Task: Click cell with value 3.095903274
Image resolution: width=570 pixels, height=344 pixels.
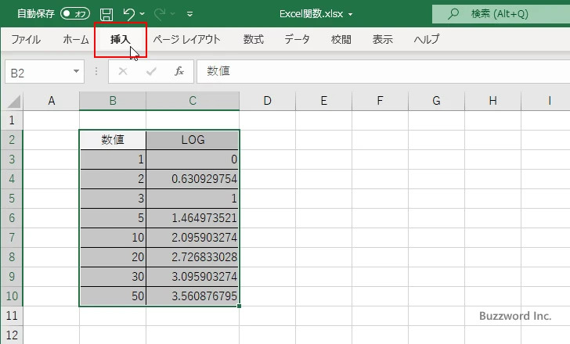Action: [x=193, y=277]
